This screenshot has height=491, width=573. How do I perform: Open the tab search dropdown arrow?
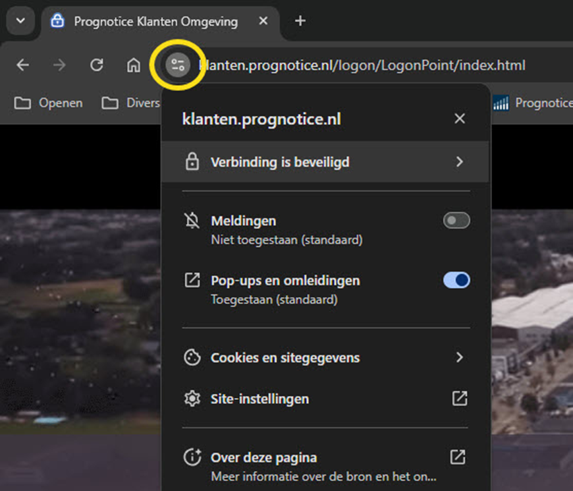[20, 21]
